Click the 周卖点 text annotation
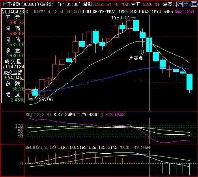Viewport: 198px width, 177px height. [136, 58]
